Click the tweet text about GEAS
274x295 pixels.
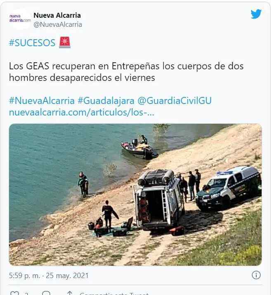click(126, 72)
